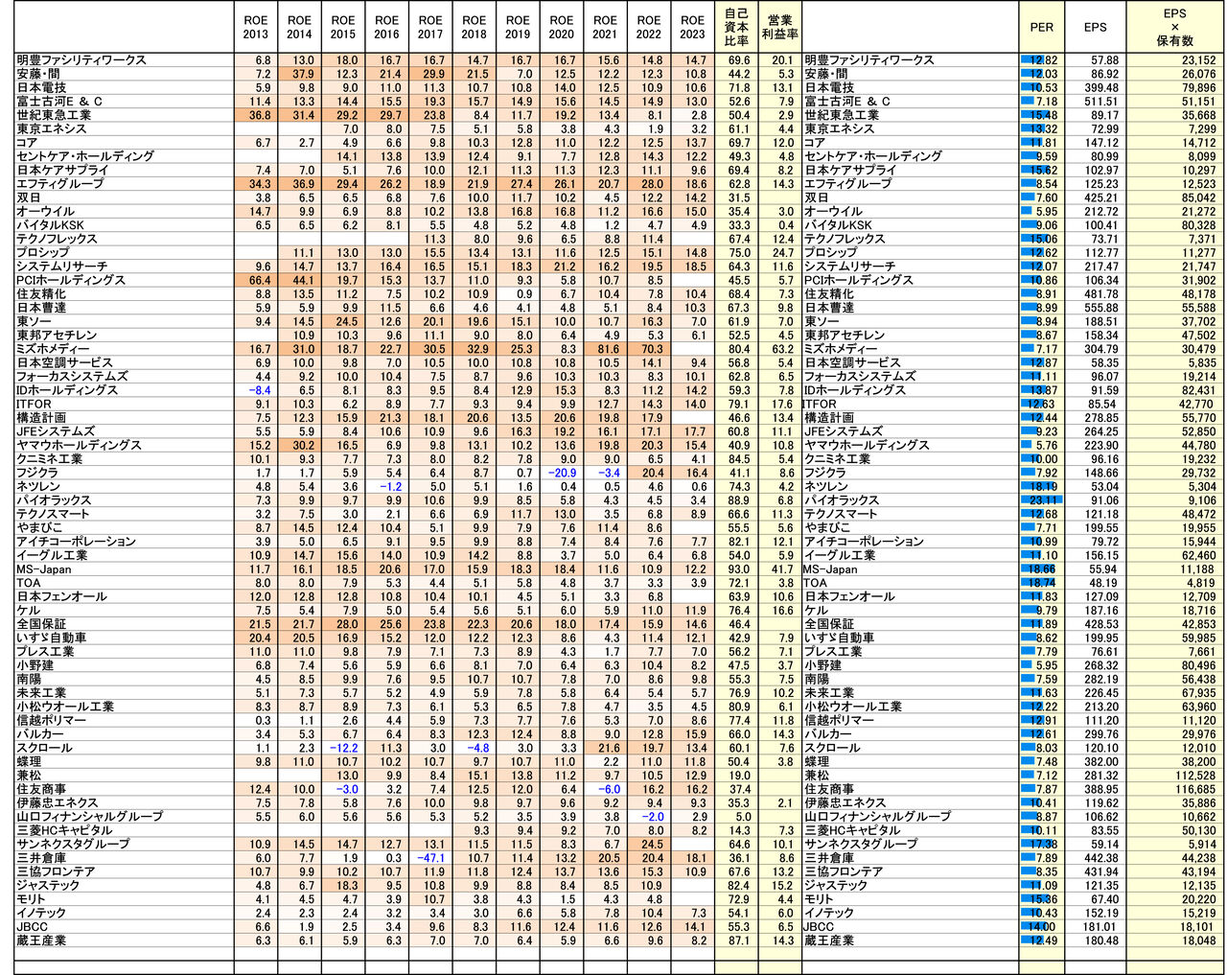Select PER value 18.66 for MS-Japan
The image size is (1227, 975).
point(1042,569)
